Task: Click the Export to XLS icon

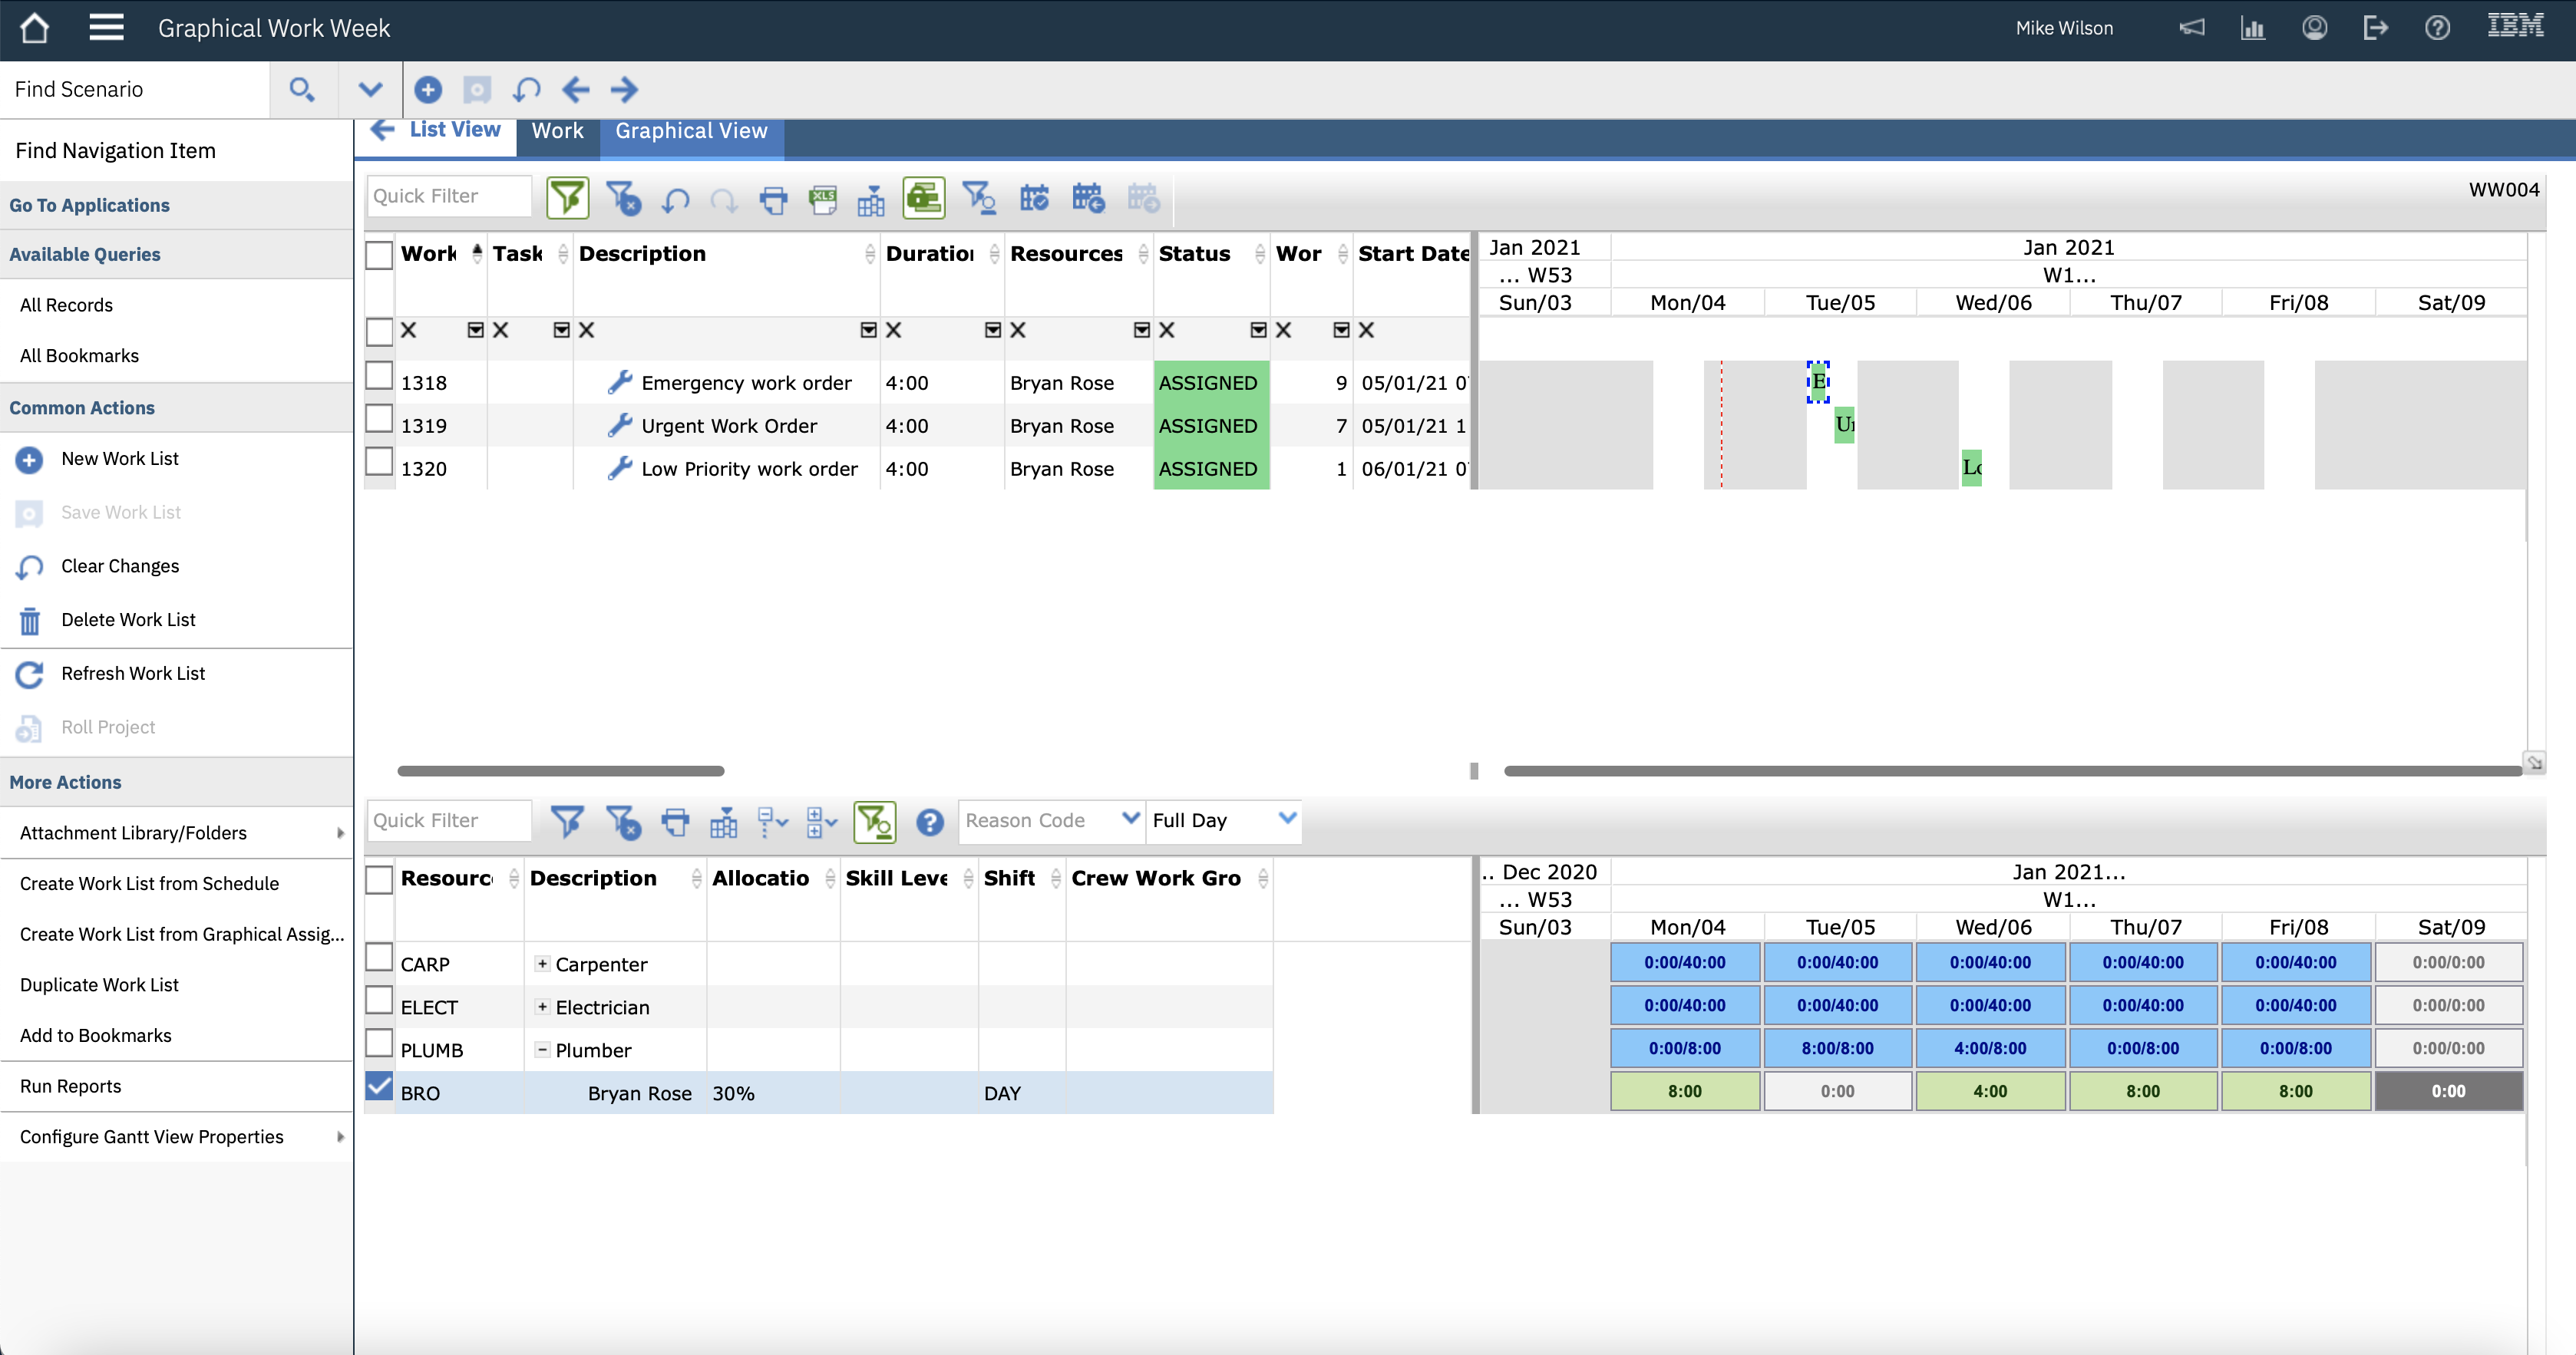Action: (x=823, y=199)
